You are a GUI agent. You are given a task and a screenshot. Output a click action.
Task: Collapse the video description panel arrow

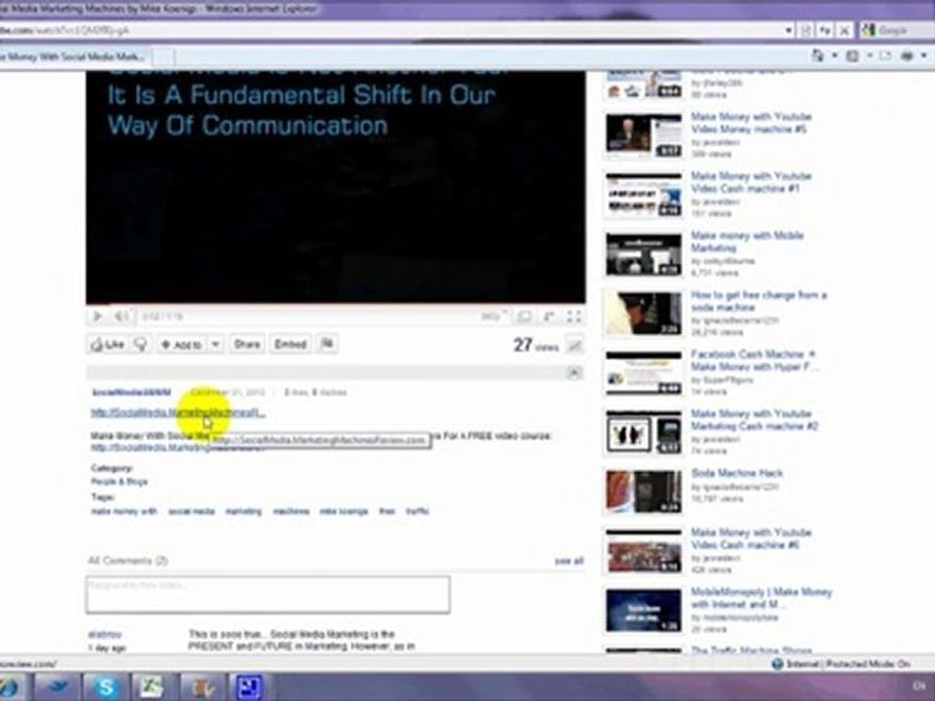[574, 373]
